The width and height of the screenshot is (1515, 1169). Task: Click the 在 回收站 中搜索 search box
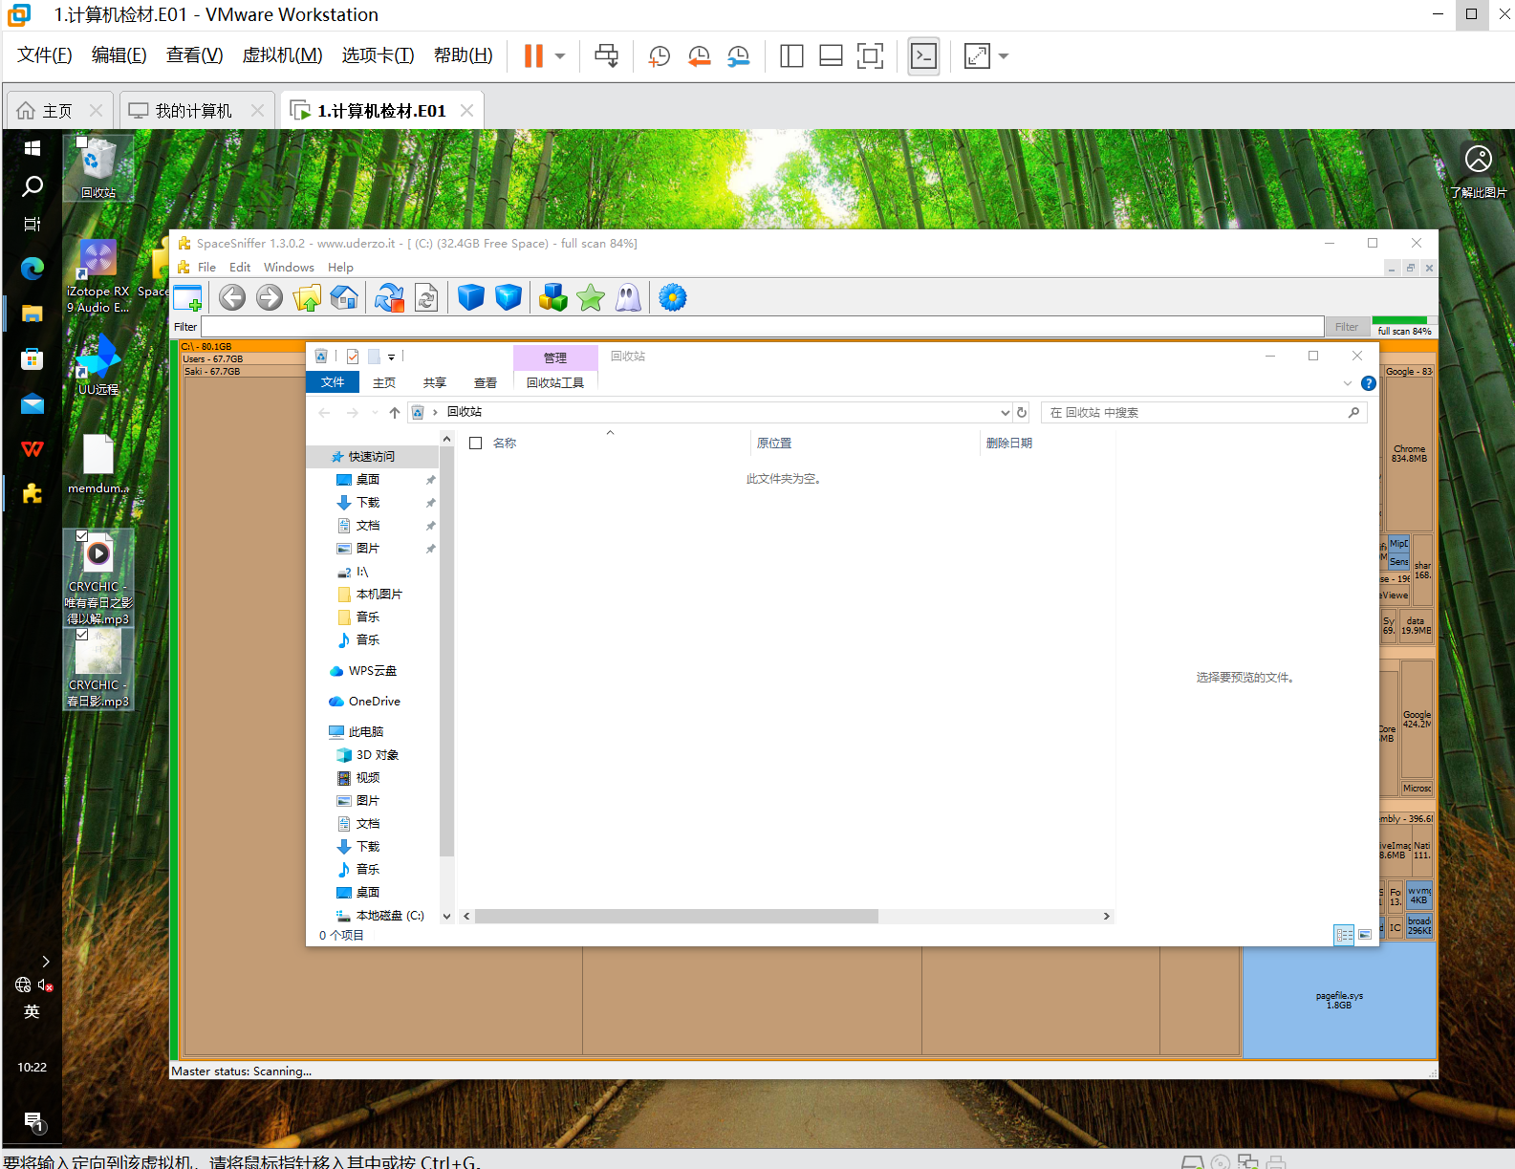point(1195,413)
